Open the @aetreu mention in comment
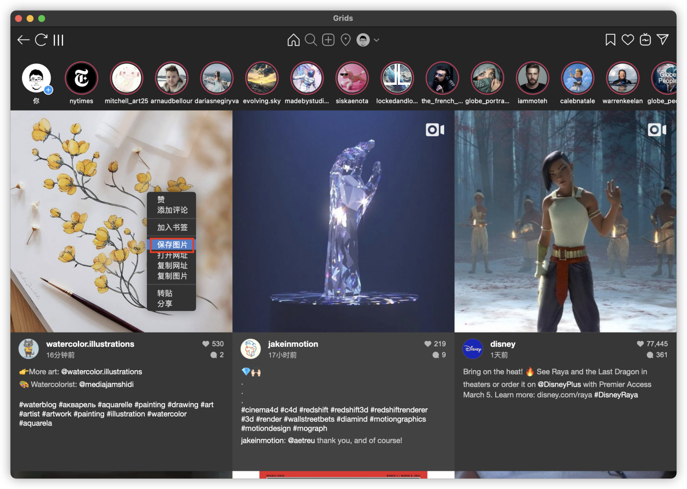The height and width of the screenshot is (489, 687). (x=302, y=440)
